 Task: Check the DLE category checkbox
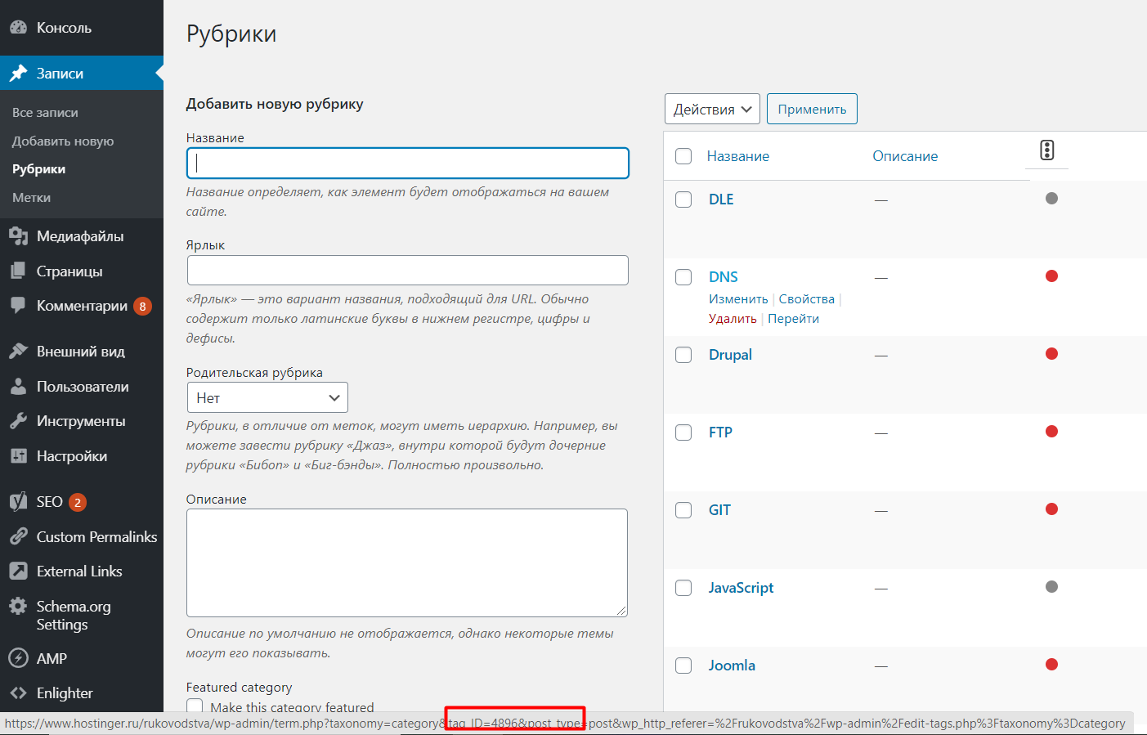tap(683, 199)
